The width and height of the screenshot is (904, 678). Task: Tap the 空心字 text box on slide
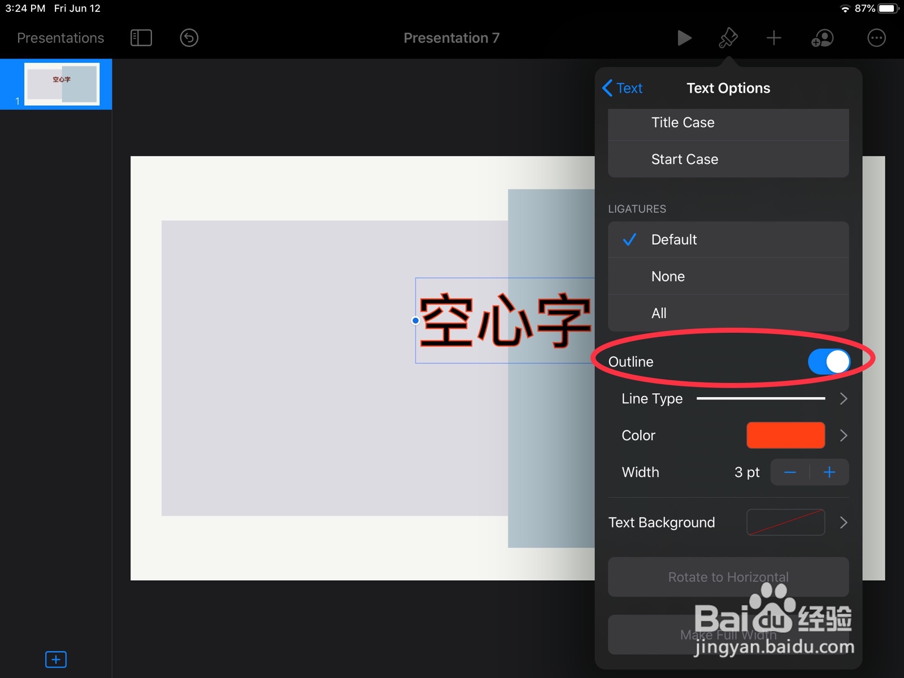[505, 320]
